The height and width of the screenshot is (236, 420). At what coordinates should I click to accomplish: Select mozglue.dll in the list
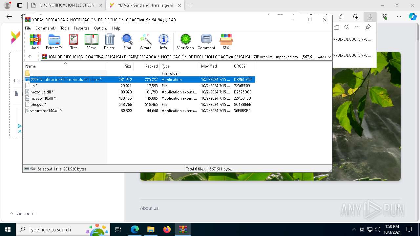click(139, 92)
